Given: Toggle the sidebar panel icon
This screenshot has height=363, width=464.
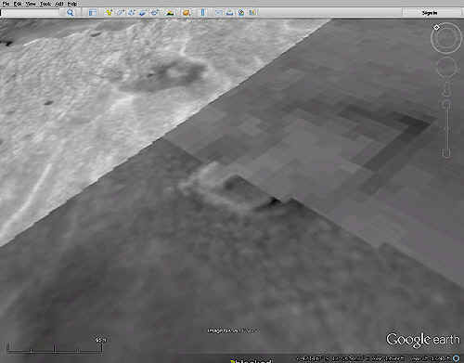Looking at the screenshot, I should (x=92, y=12).
